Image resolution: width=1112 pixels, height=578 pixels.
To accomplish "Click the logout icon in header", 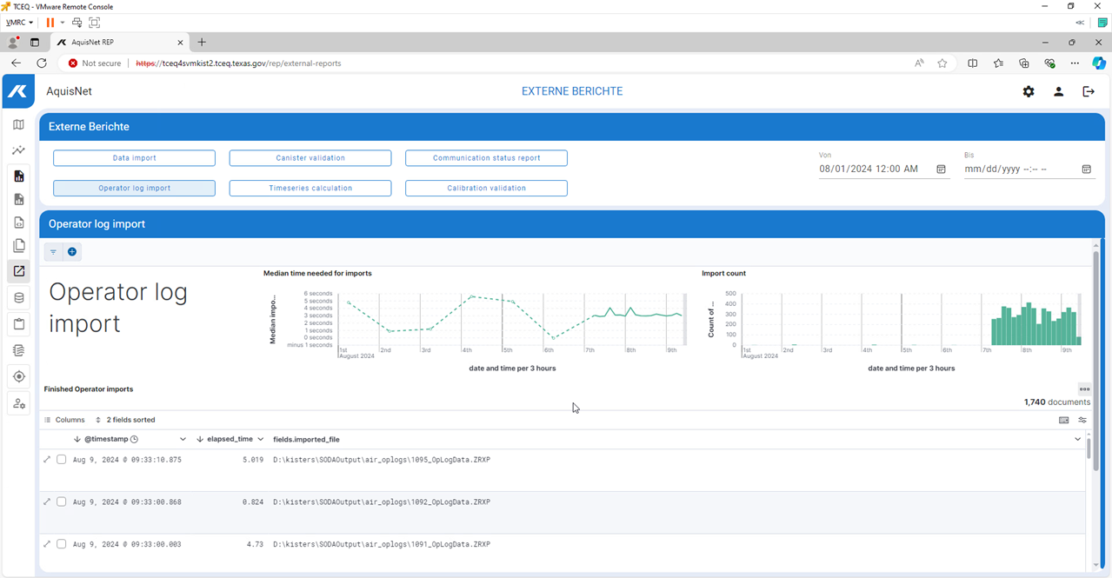I will point(1088,91).
